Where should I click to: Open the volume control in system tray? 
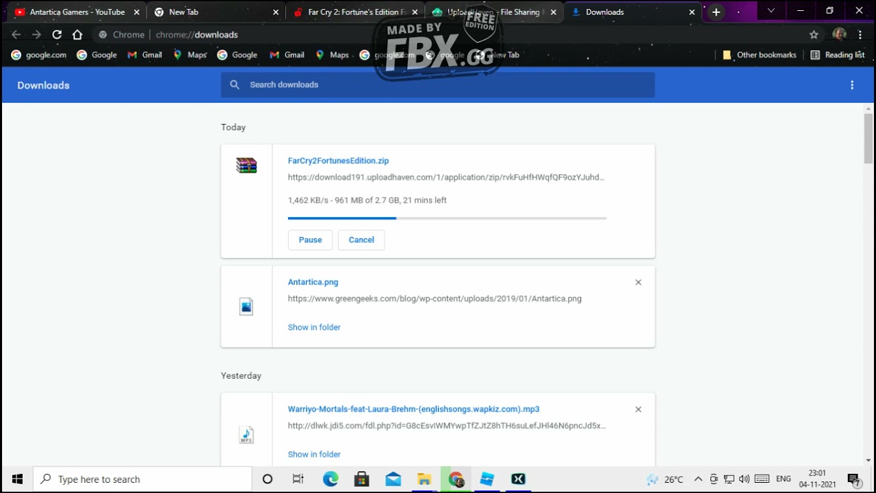pos(744,479)
